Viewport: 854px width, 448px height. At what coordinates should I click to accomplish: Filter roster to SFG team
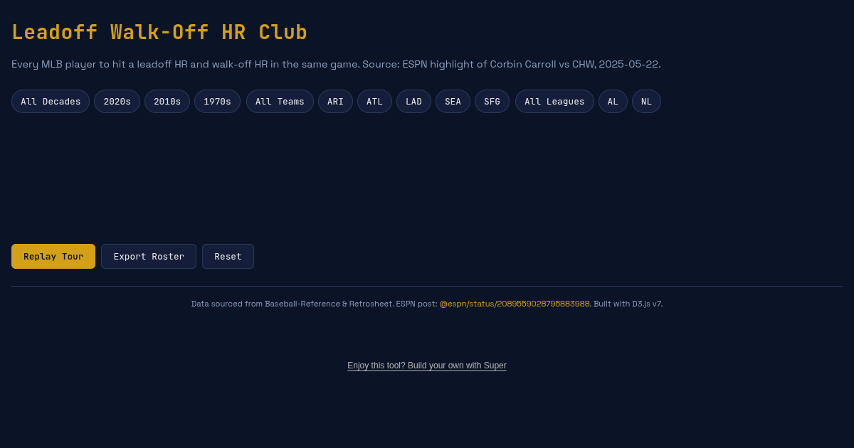pyautogui.click(x=492, y=102)
